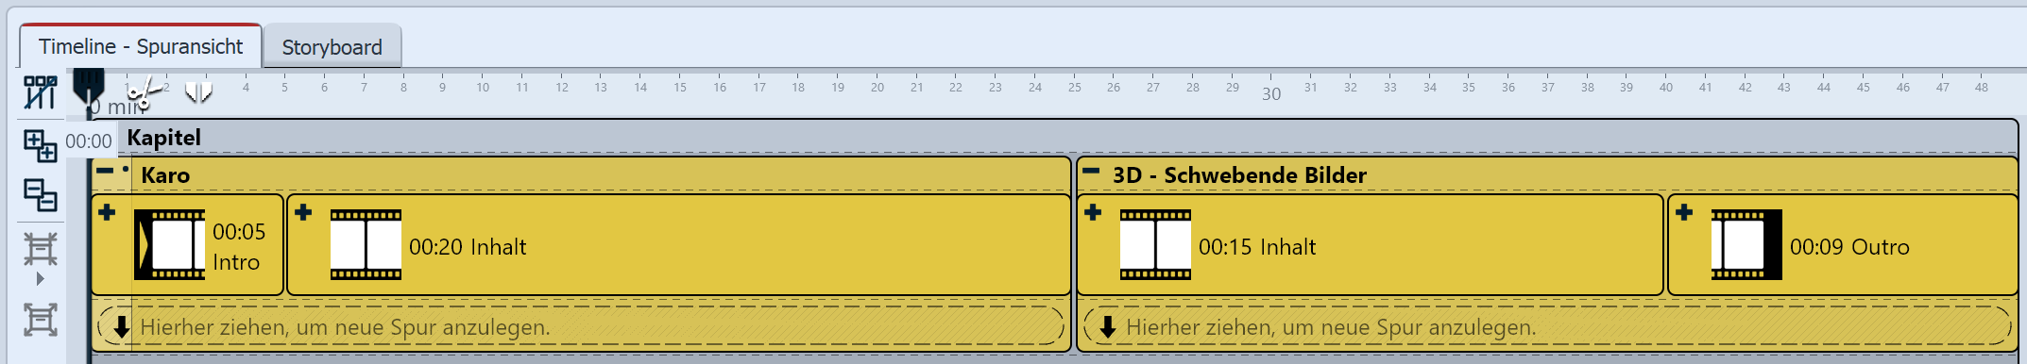Select the Timeline - Spuransicht tab
The width and height of the screenshot is (2027, 364).
click(141, 46)
